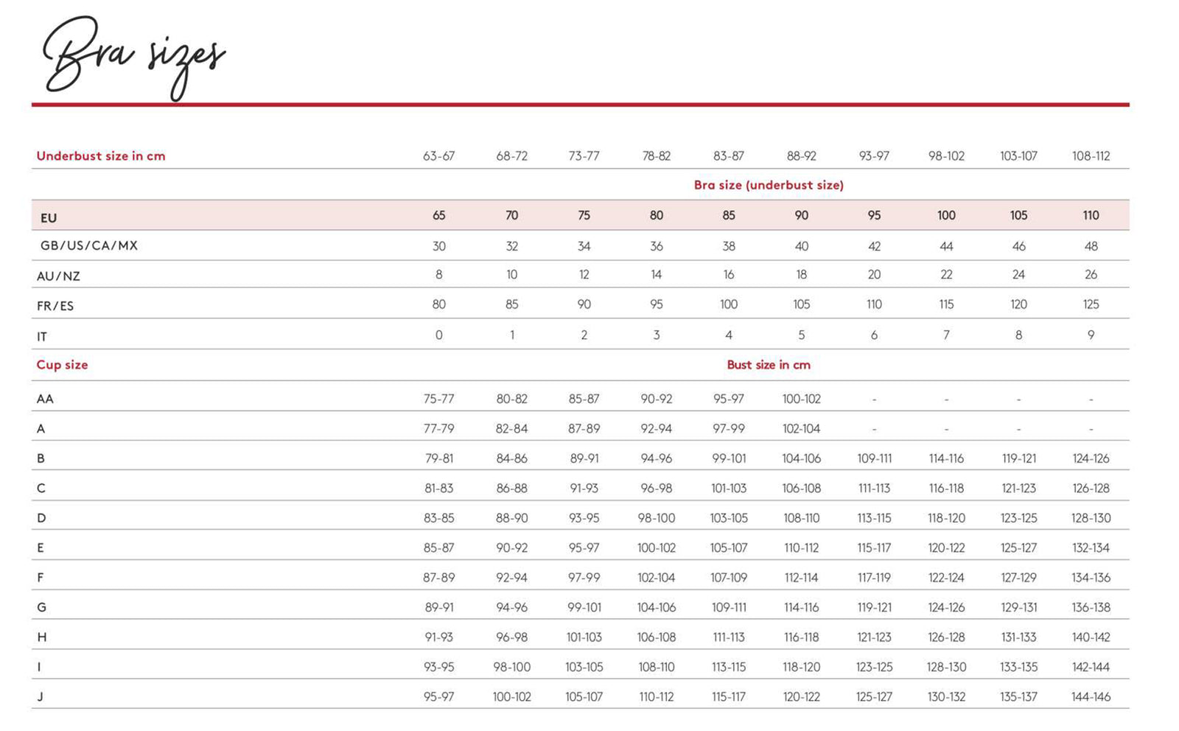Select AU/NZ size 26 cell

coord(1091,275)
